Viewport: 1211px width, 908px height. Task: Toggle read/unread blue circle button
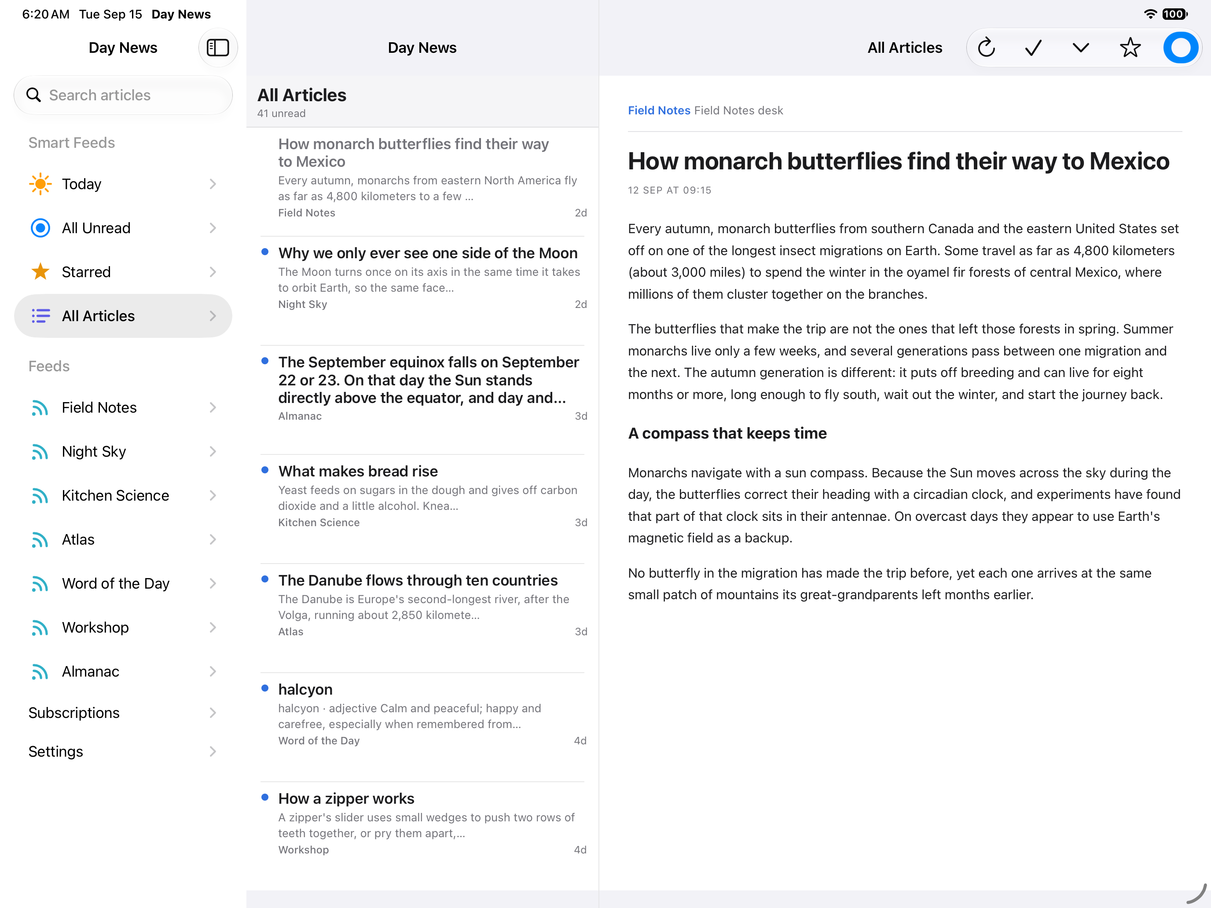(1180, 48)
